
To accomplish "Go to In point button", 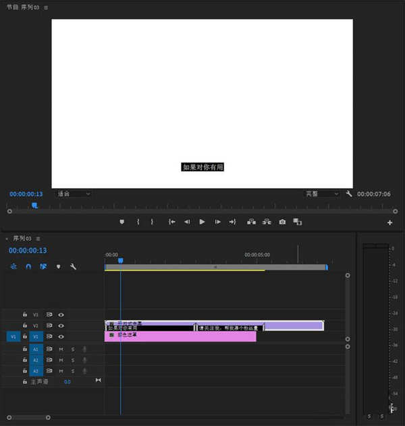I will click(x=172, y=222).
